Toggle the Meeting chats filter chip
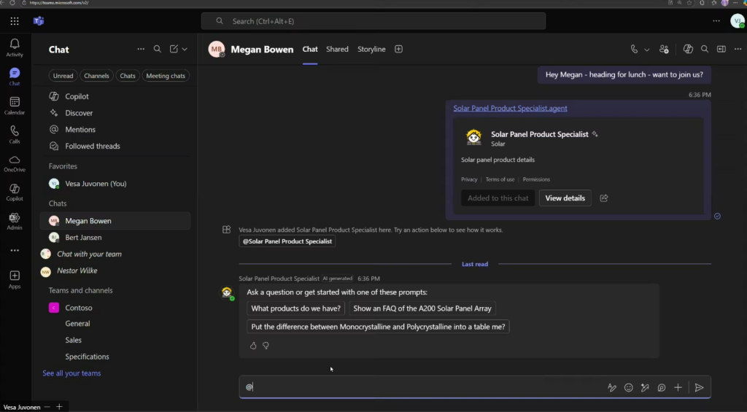Viewport: 747px width, 412px height. point(166,76)
